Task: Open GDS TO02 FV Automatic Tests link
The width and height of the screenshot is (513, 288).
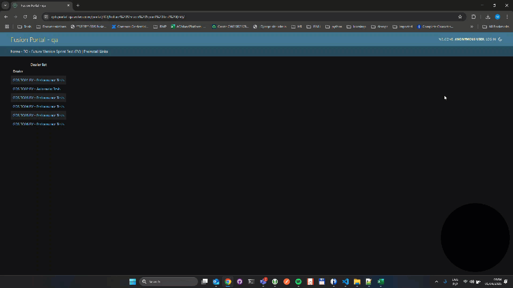Action: pyautogui.click(x=36, y=89)
